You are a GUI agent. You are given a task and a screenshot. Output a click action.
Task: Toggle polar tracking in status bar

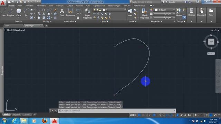pos(154,115)
